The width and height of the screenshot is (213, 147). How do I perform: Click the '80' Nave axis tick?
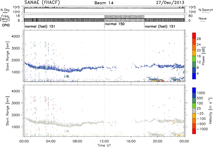pos(190,16)
